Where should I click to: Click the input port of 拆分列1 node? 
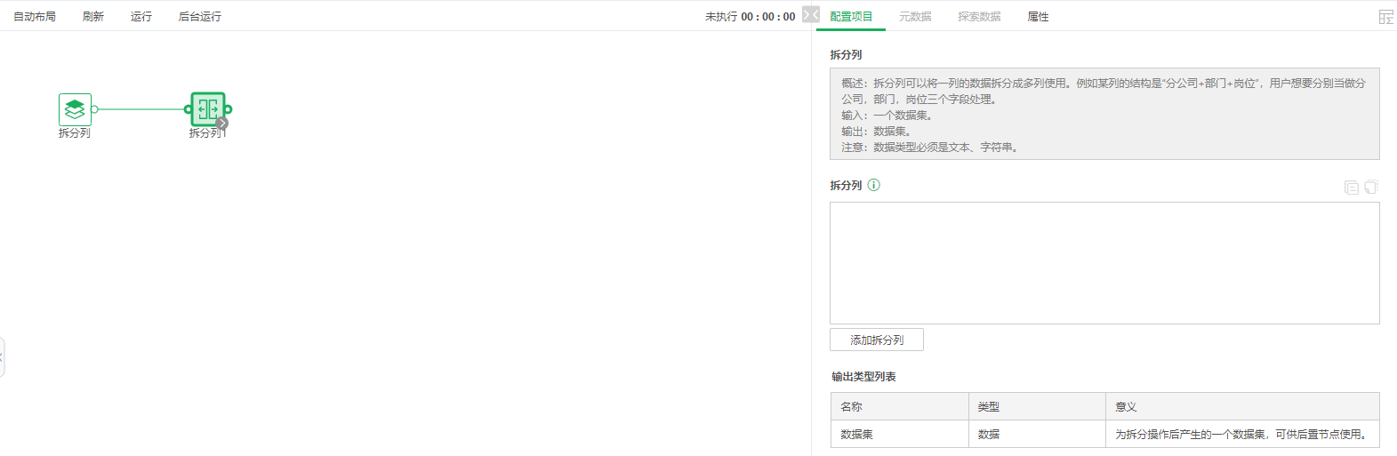click(188, 109)
